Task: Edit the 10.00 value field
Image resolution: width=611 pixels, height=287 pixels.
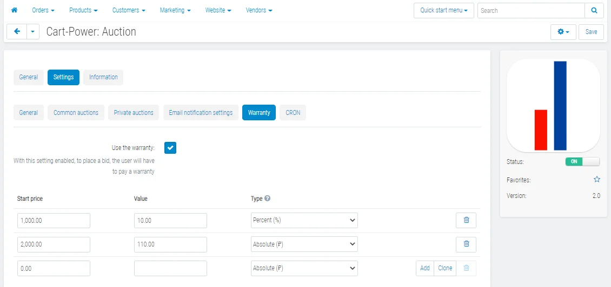Action: click(170, 221)
